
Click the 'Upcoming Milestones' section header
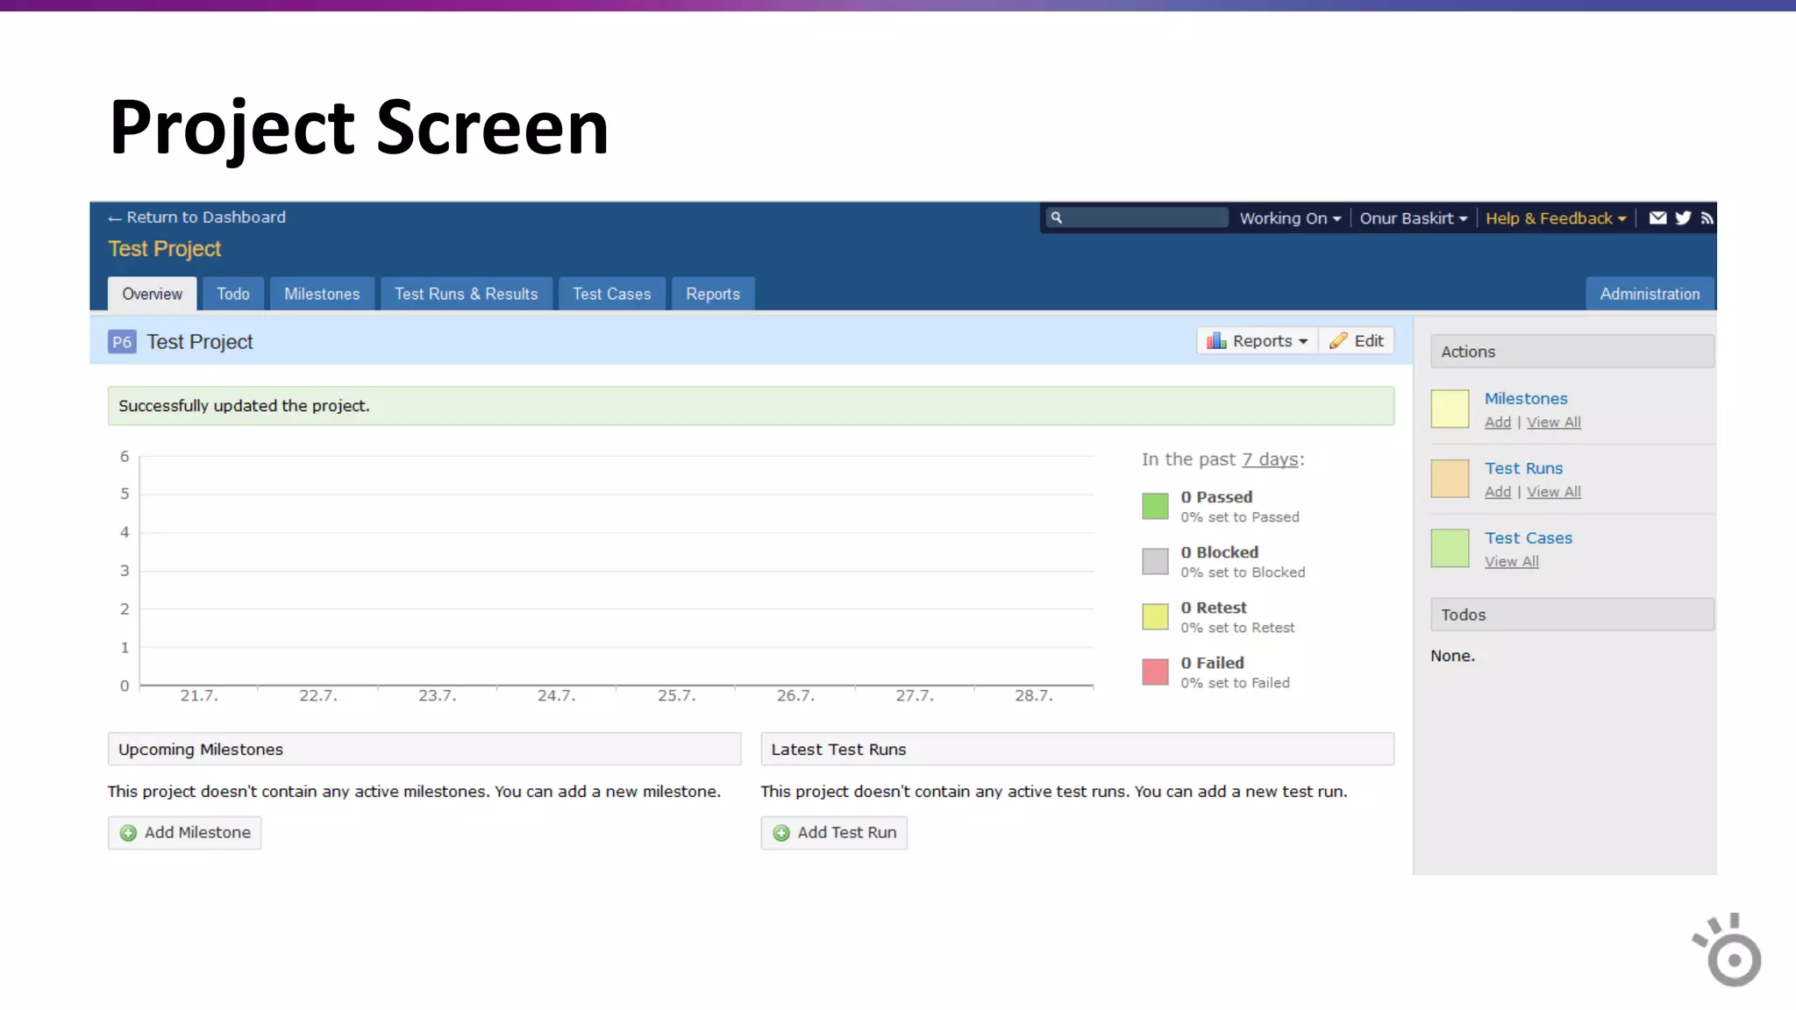(x=424, y=750)
